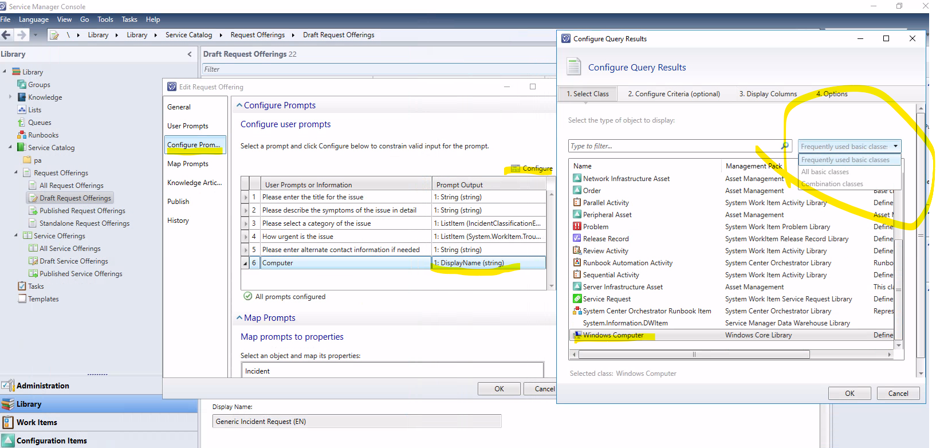The image size is (936, 448).
Task: Click horizontal scrollbar in class list
Action: click(x=694, y=355)
